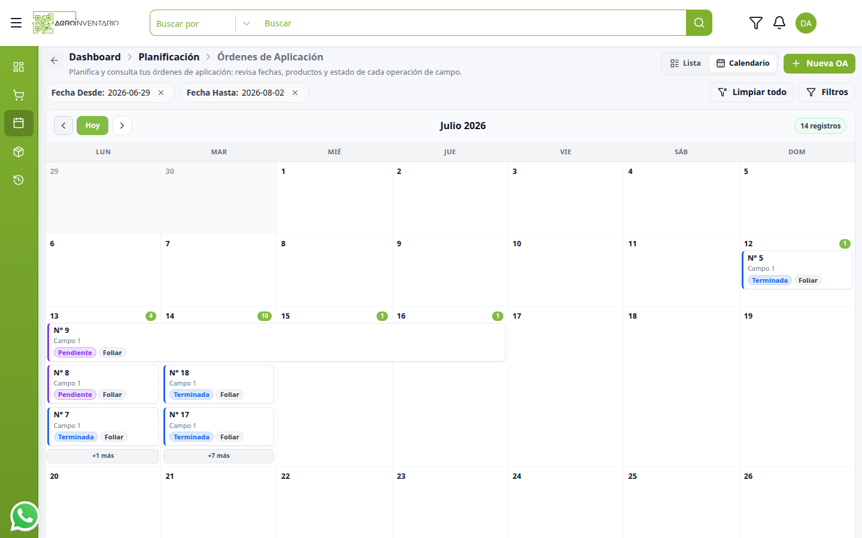This screenshot has height=538, width=862.
Task: Expand +7 más on July 14
Action: pyautogui.click(x=218, y=456)
